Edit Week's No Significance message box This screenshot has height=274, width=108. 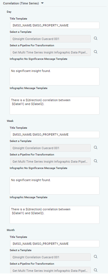point(55,186)
